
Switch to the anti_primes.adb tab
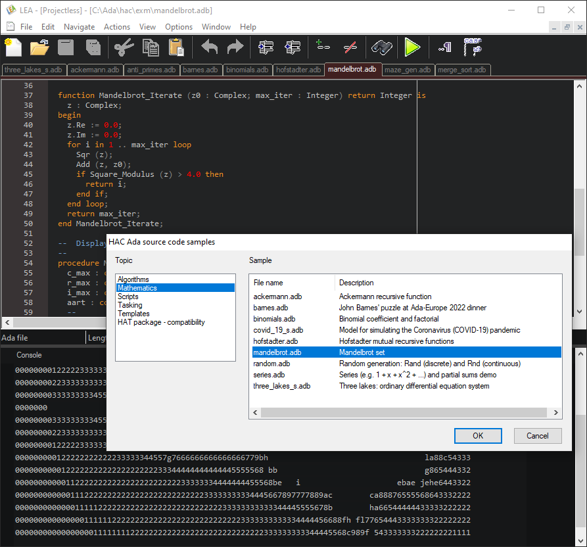point(151,70)
